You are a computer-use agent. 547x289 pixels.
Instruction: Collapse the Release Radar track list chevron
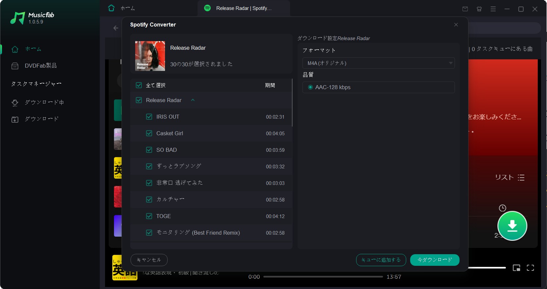193,100
